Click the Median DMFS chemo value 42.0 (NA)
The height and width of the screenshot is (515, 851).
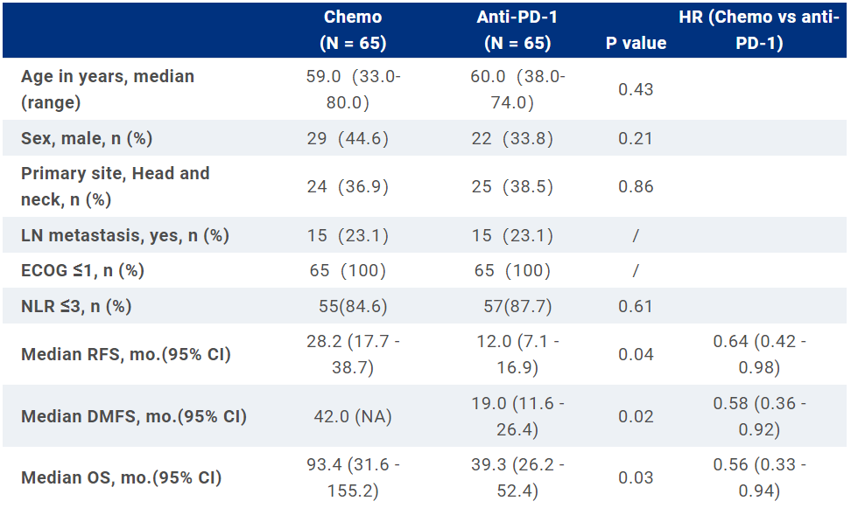coord(353,416)
